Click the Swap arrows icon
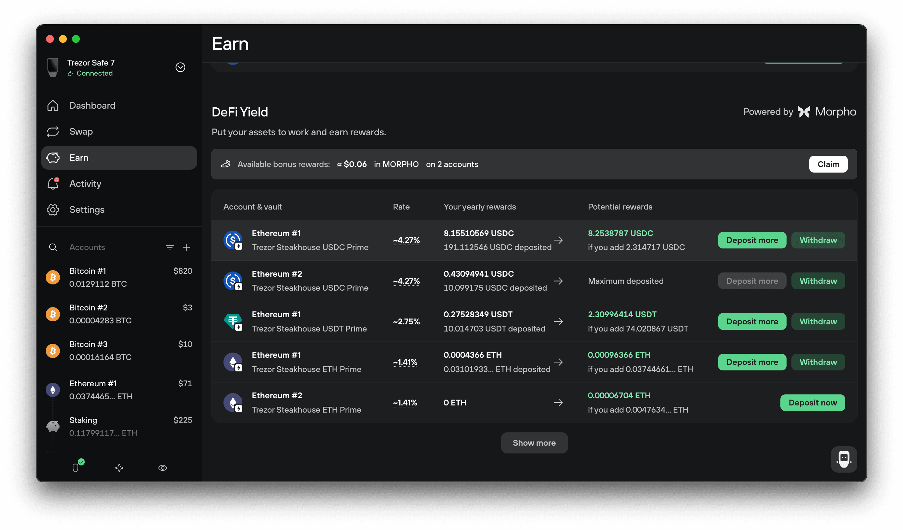 click(53, 131)
